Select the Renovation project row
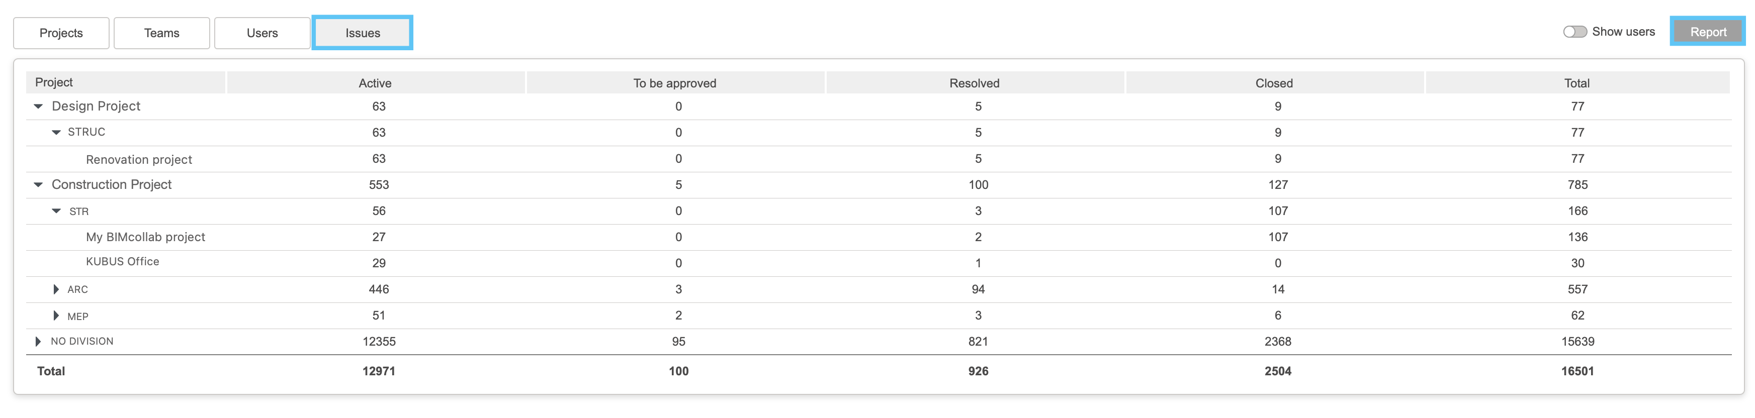 (878, 159)
